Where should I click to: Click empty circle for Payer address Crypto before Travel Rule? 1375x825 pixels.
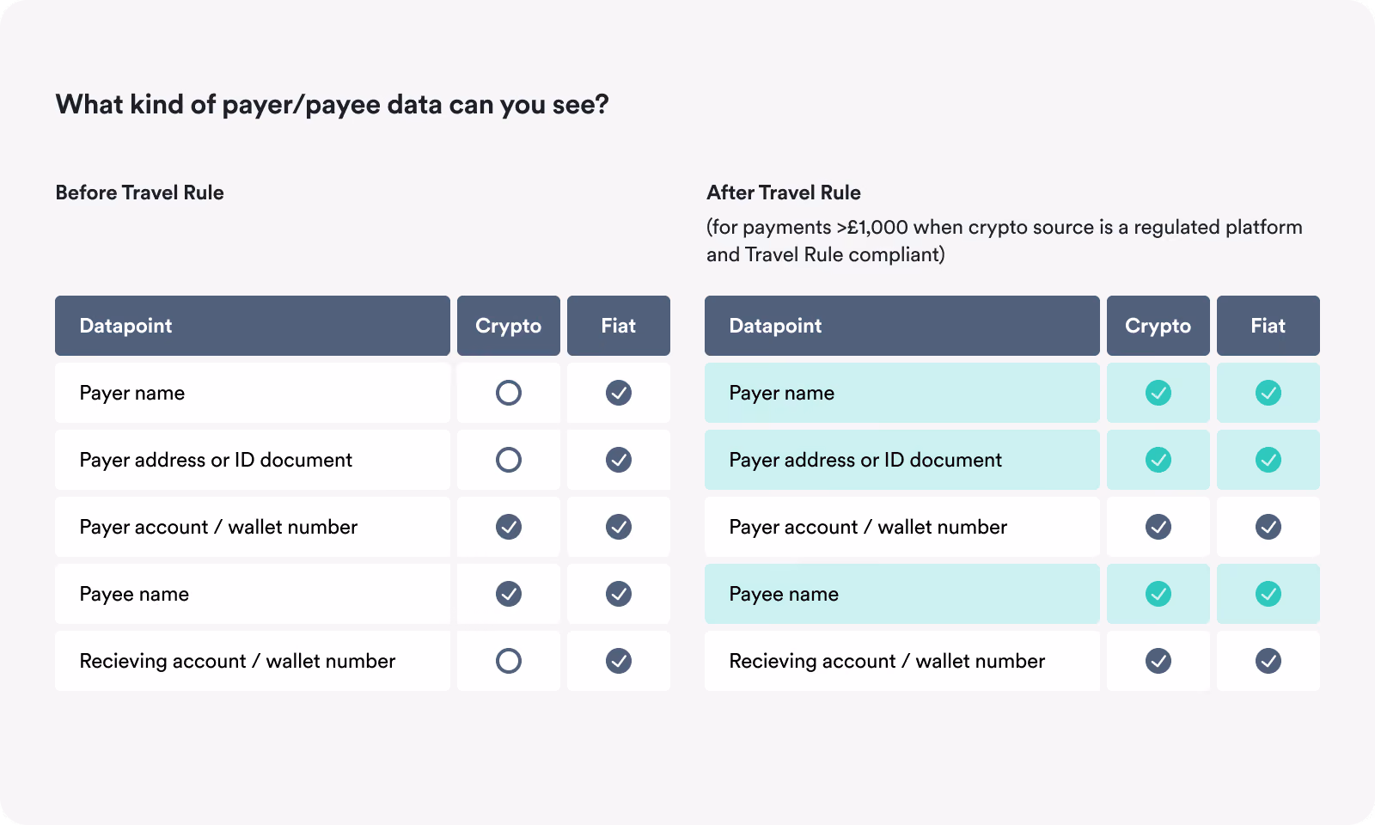pos(509,460)
